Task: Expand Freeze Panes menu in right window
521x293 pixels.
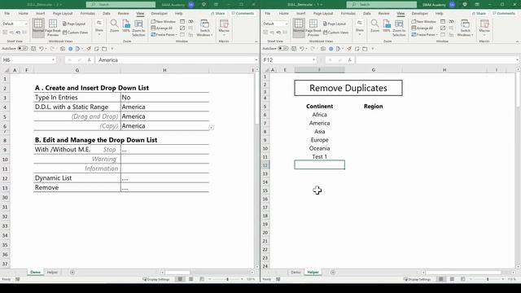Action: click(425, 34)
